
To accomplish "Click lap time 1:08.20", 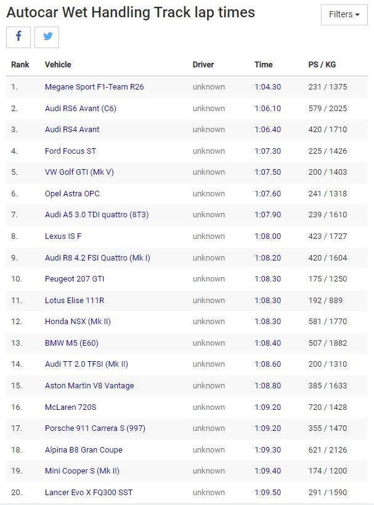I will point(267,258).
